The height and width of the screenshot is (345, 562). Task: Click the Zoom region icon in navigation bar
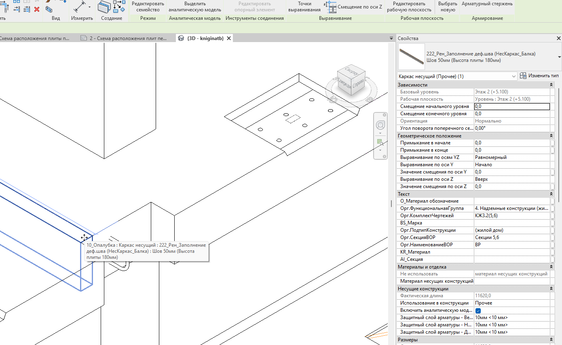[x=380, y=142]
